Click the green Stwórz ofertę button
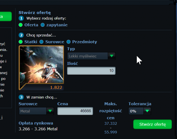177x139 pixels. (x=152, y=124)
